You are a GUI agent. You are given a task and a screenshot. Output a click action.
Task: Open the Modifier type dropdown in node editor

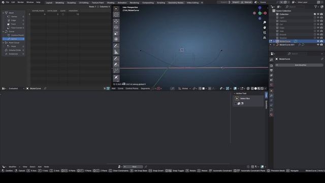tap(14, 167)
